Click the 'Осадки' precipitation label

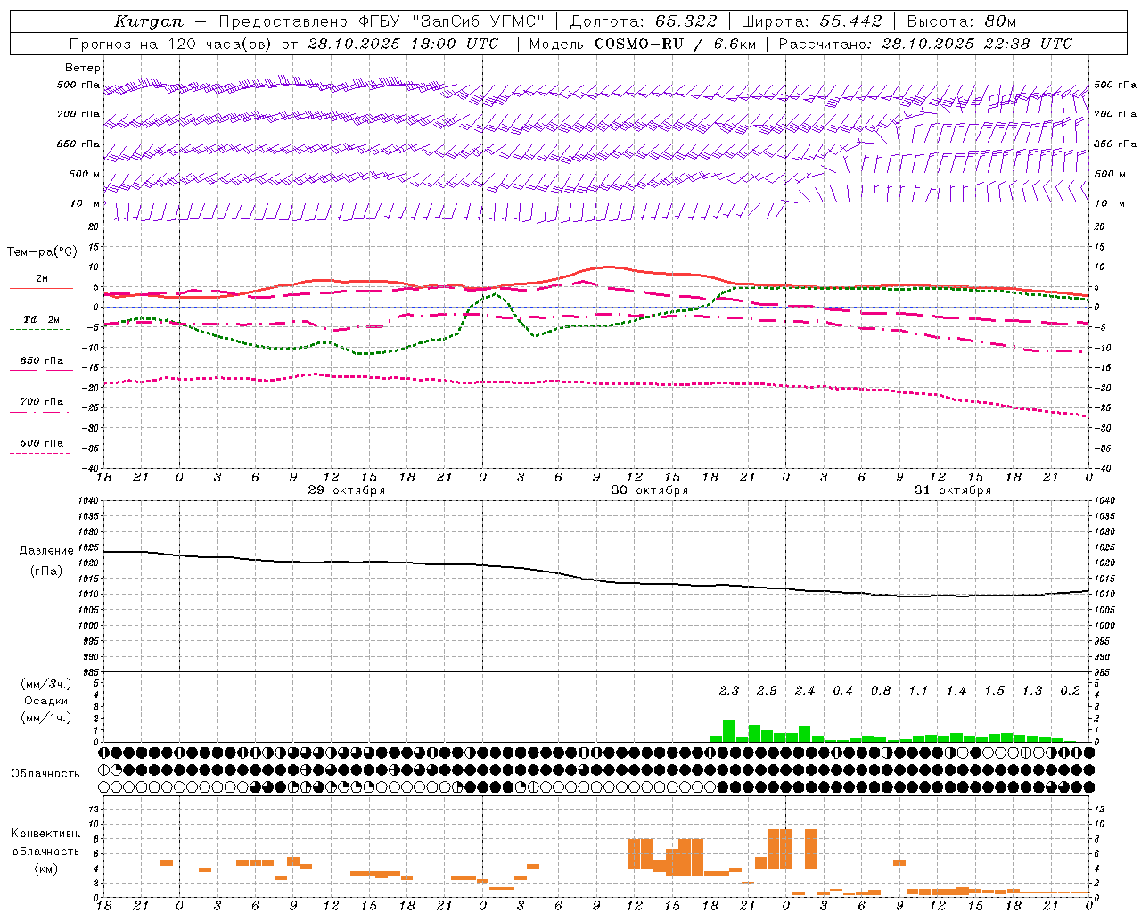[x=46, y=701]
